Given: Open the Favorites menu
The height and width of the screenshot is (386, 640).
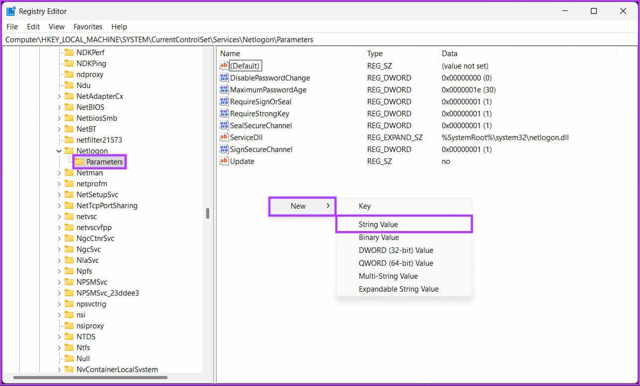Looking at the screenshot, I should [x=88, y=26].
